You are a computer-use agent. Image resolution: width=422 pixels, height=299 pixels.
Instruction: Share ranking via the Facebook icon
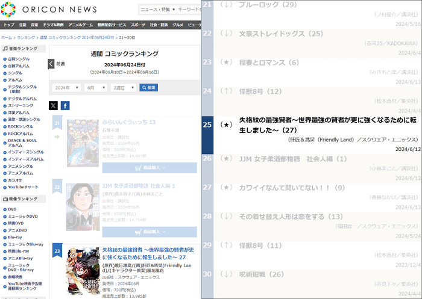tap(65, 105)
